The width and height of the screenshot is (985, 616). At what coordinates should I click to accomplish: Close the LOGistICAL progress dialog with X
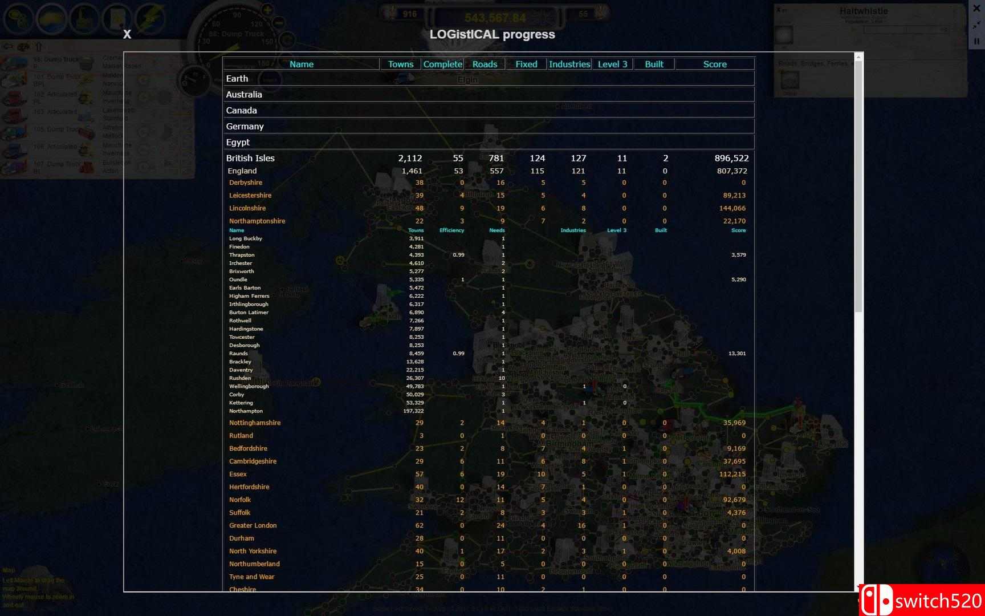(127, 35)
